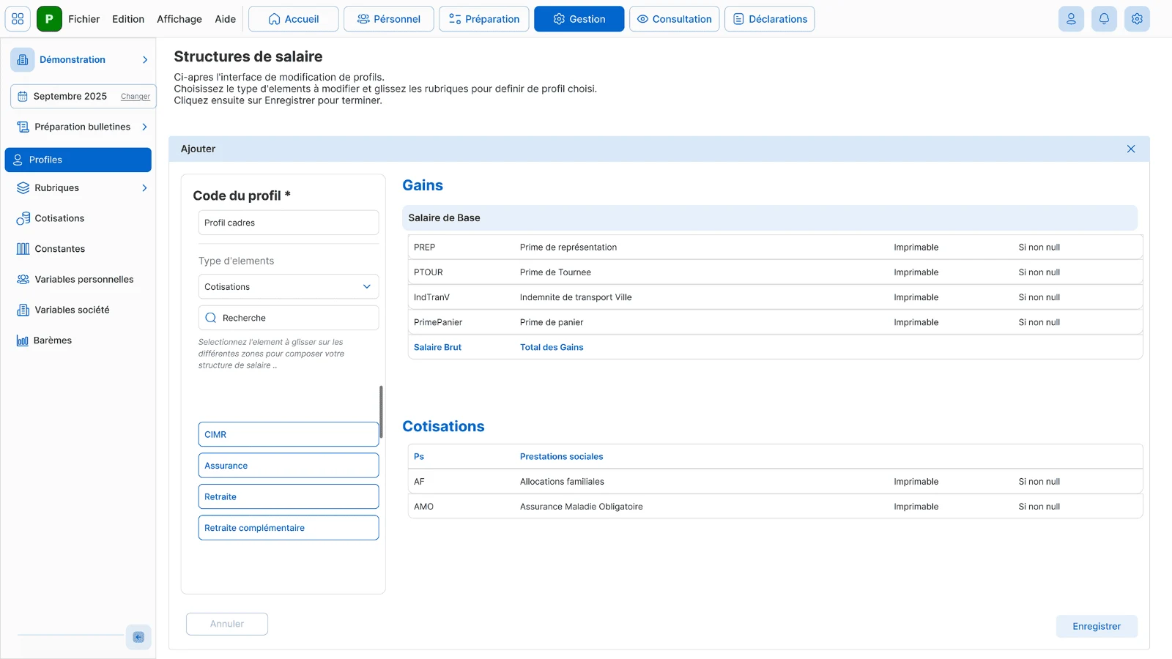Open the Fichier menu
The height and width of the screenshot is (659, 1172).
point(84,19)
